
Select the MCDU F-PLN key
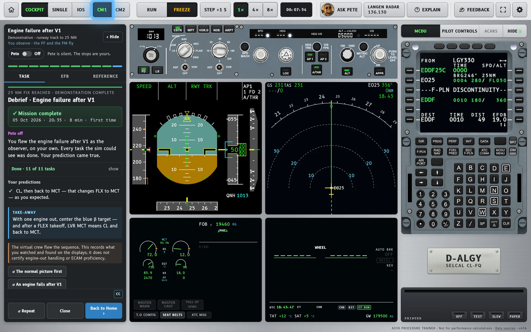coord(421,152)
